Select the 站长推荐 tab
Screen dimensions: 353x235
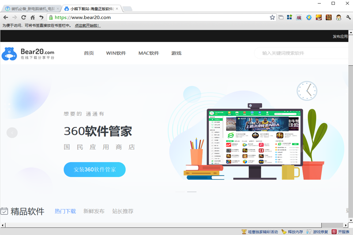(x=123, y=211)
